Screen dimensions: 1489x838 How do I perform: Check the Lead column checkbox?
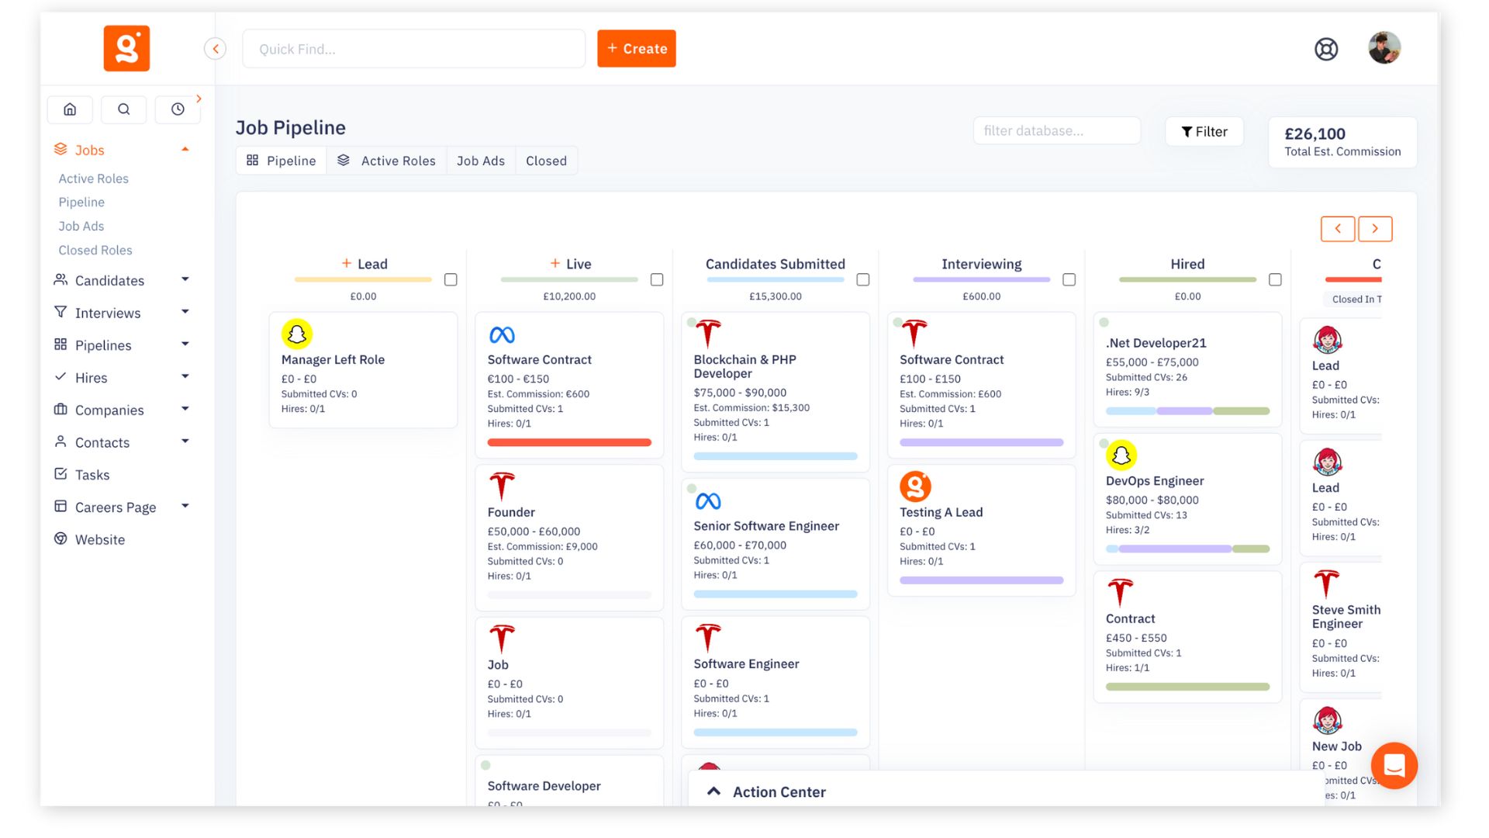(x=451, y=279)
